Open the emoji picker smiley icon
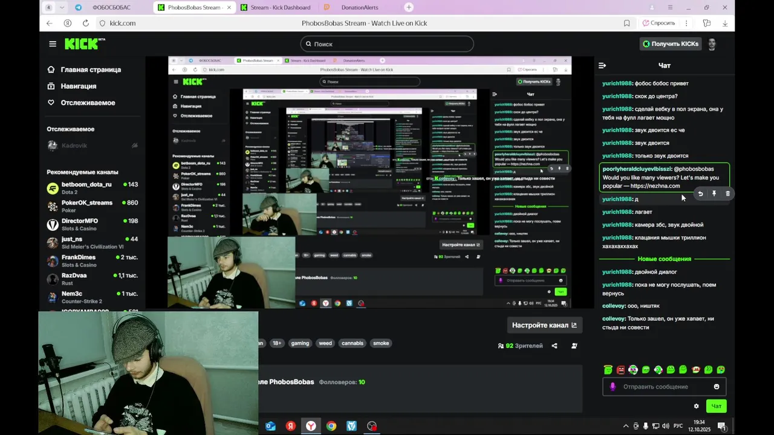774x435 pixels. [x=717, y=387]
